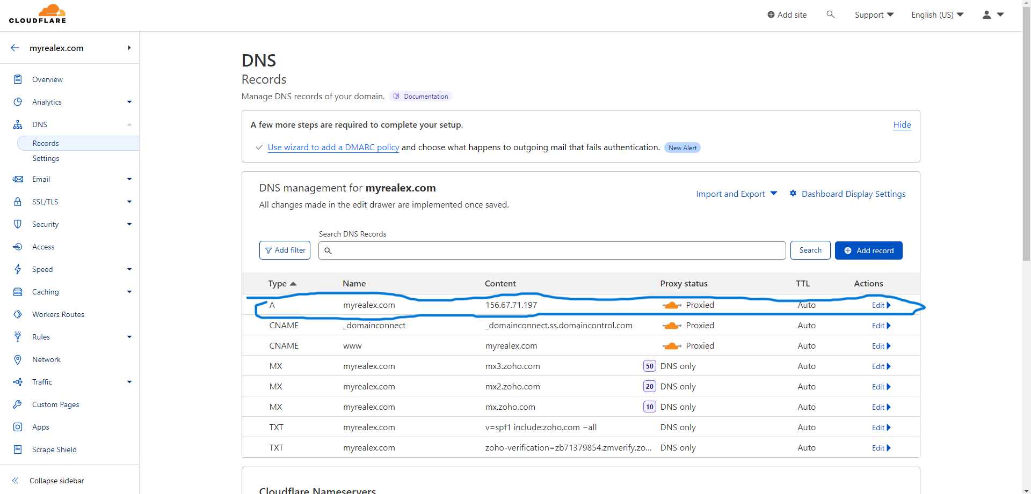Click the Analytics pie chart icon
1031x494 pixels.
click(18, 102)
